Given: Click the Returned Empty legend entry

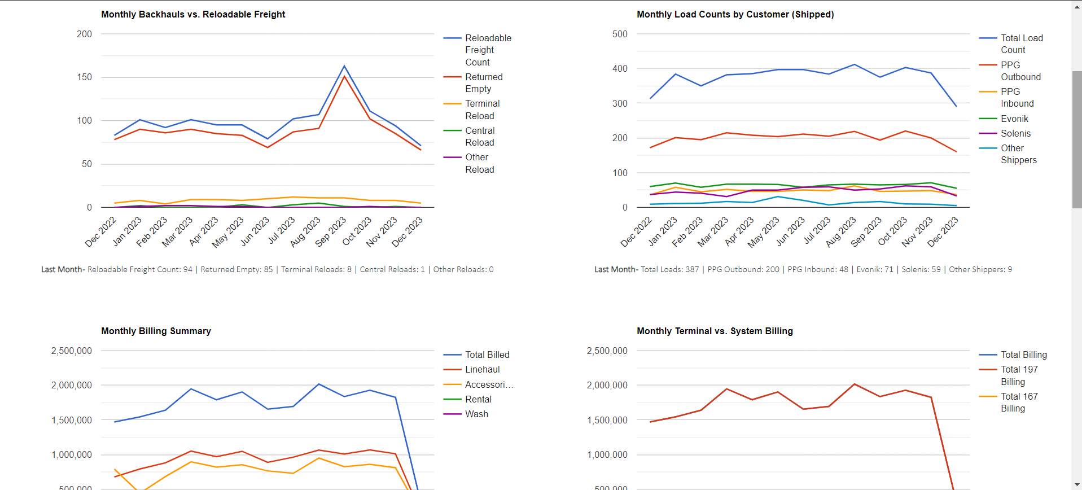Looking at the screenshot, I should (473, 83).
